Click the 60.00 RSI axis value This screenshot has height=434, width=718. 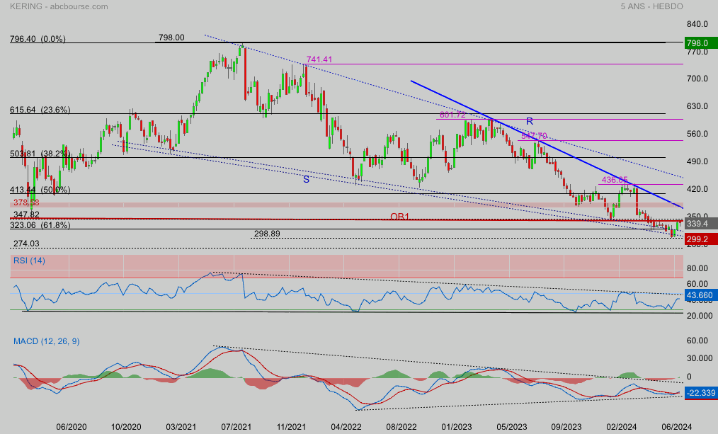point(697,285)
